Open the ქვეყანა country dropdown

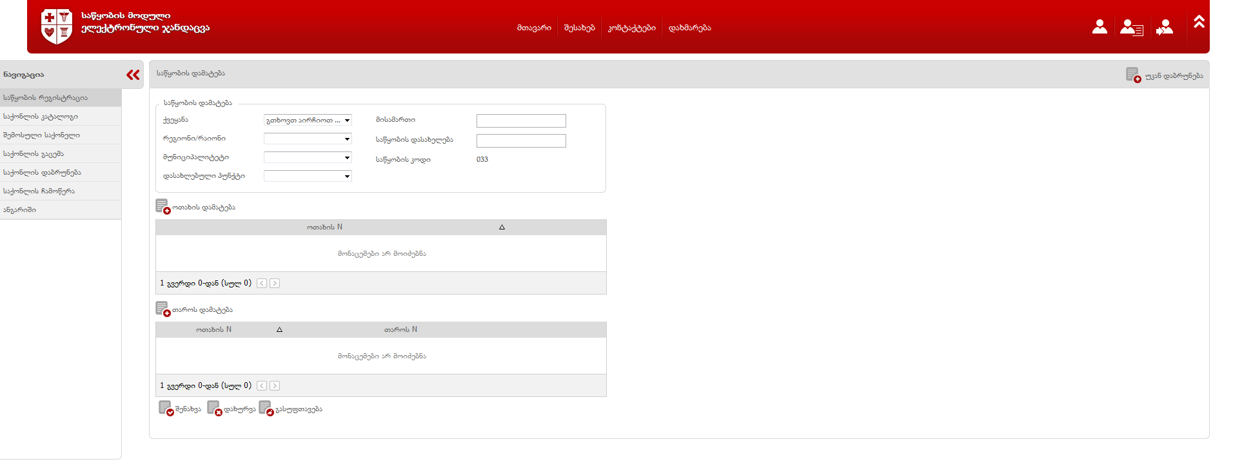coord(308,121)
